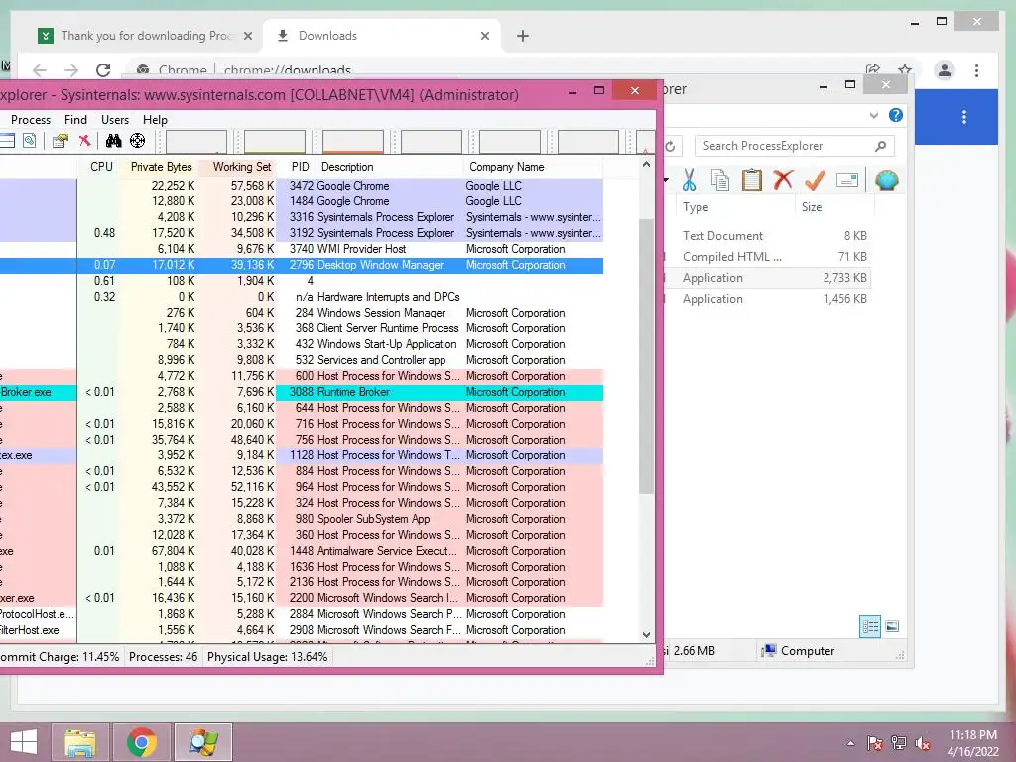
Task: Select the Text Document 8 KB row
Action: click(768, 236)
